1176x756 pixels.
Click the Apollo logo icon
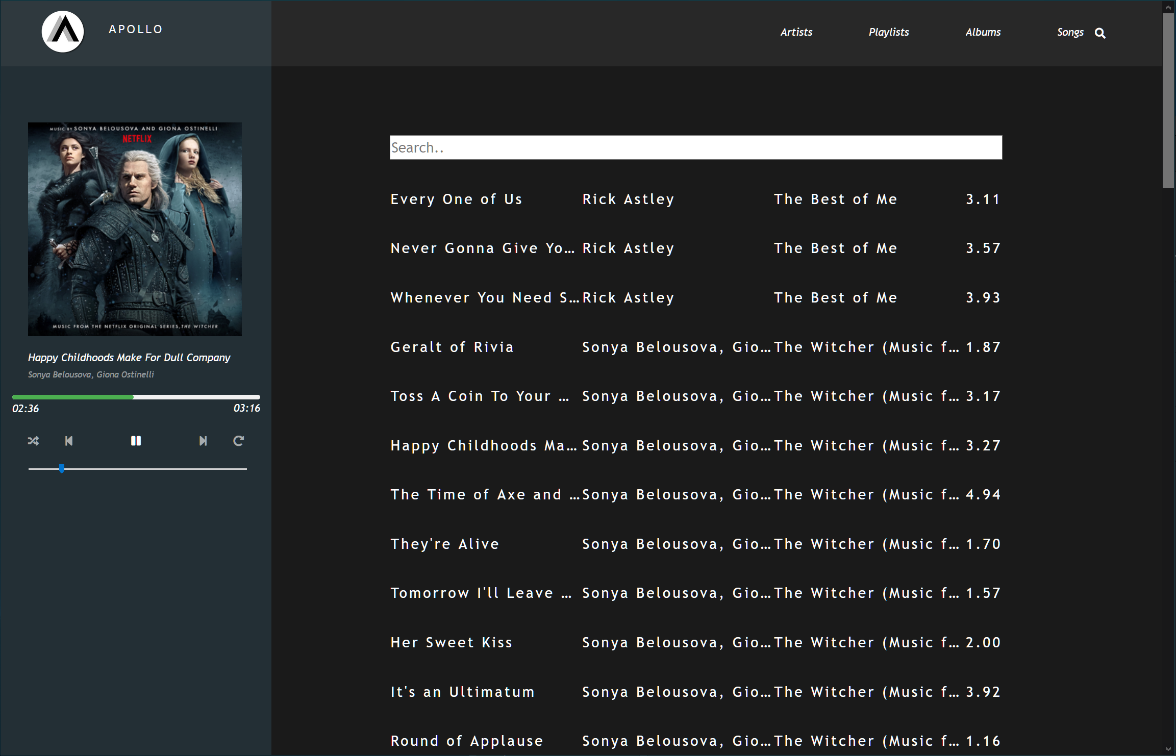(63, 32)
